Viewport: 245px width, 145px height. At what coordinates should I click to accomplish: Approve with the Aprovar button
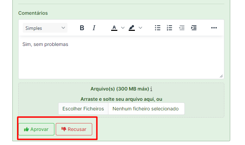(36, 129)
